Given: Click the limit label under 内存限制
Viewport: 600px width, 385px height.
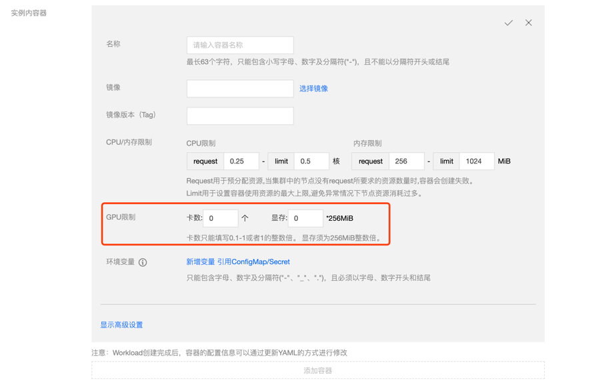Looking at the screenshot, I should coord(447,161).
